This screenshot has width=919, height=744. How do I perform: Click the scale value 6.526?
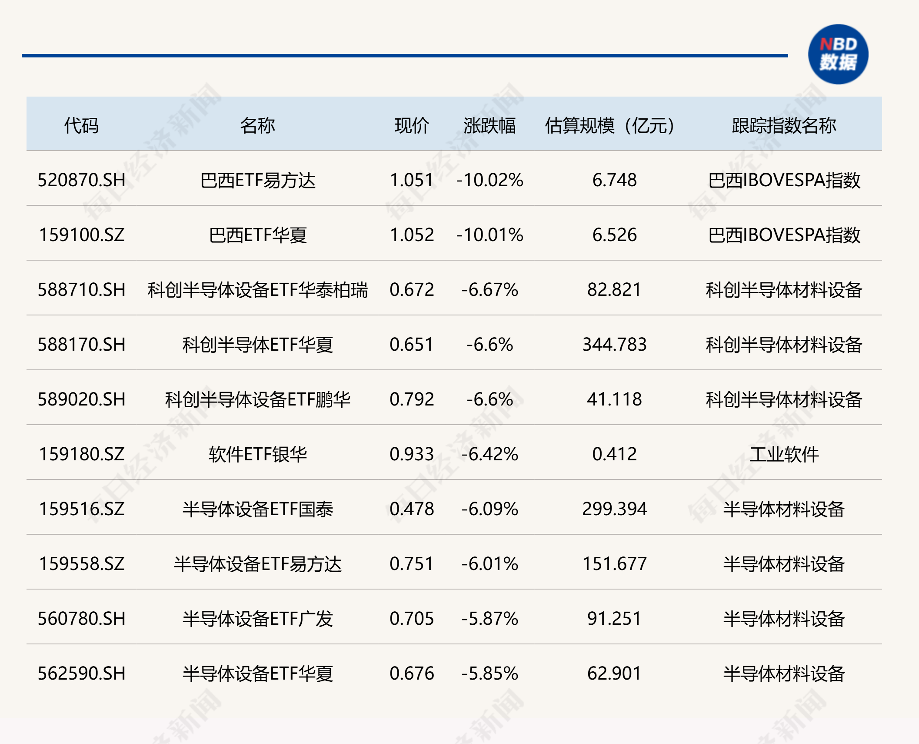(x=614, y=235)
